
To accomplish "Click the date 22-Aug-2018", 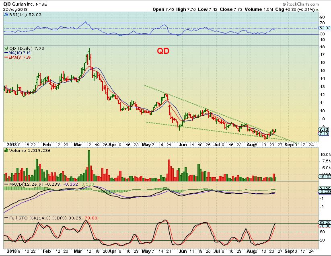I will click(15, 10).
